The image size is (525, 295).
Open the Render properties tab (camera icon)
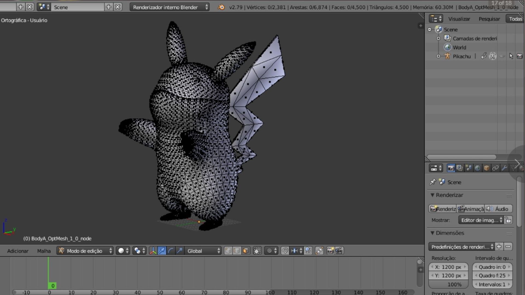point(451,168)
